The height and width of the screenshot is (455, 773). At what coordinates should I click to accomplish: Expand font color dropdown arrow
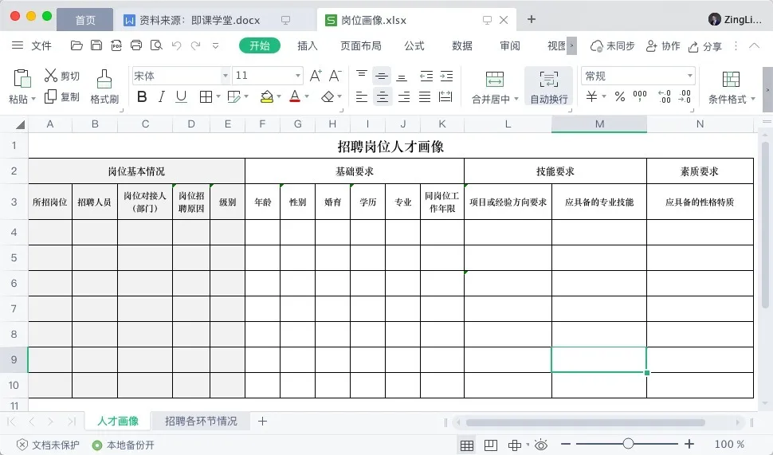[x=307, y=96]
